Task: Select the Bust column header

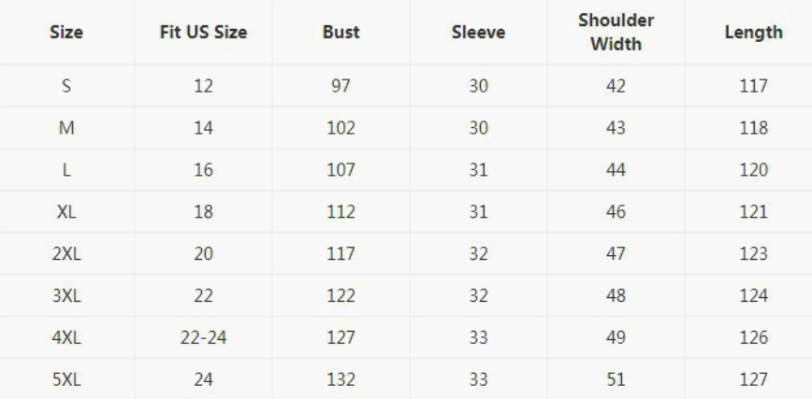Action: pyautogui.click(x=341, y=33)
